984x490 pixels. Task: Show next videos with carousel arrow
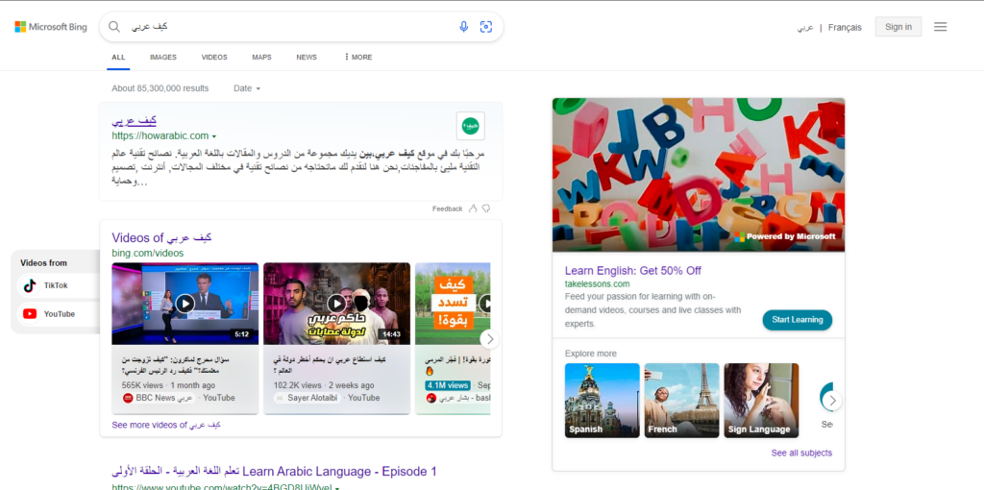click(490, 339)
